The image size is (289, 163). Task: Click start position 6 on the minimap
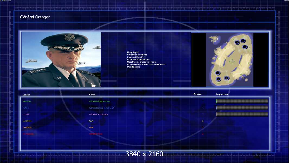[243, 41]
